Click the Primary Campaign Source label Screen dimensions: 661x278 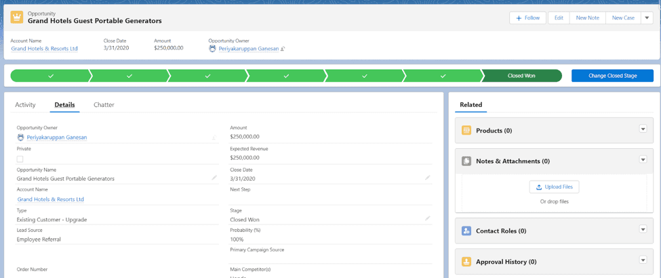[257, 250]
